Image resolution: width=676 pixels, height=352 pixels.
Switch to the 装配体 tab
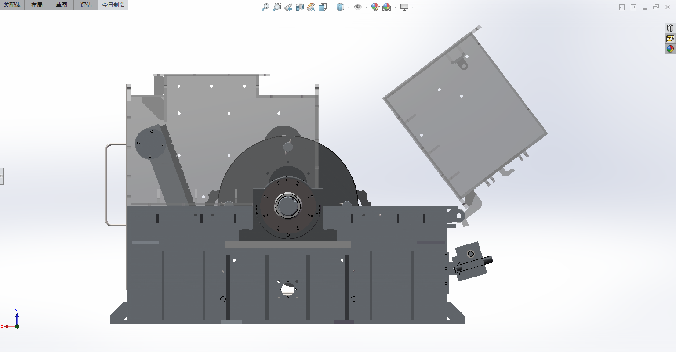12,5
